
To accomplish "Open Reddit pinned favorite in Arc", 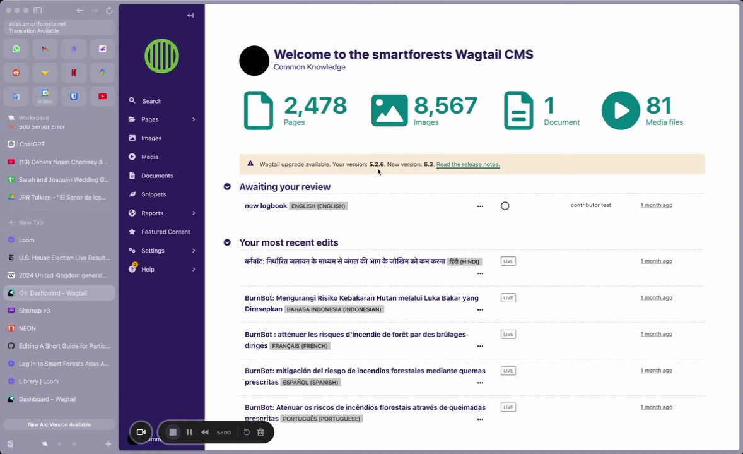I will (16, 73).
